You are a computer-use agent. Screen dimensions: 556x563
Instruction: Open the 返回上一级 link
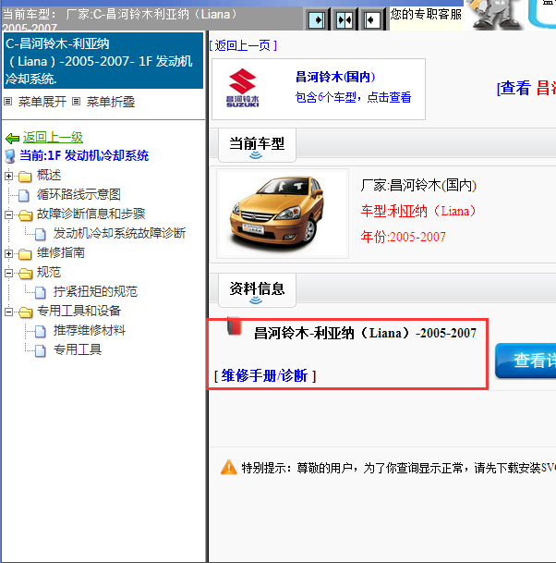[53, 137]
